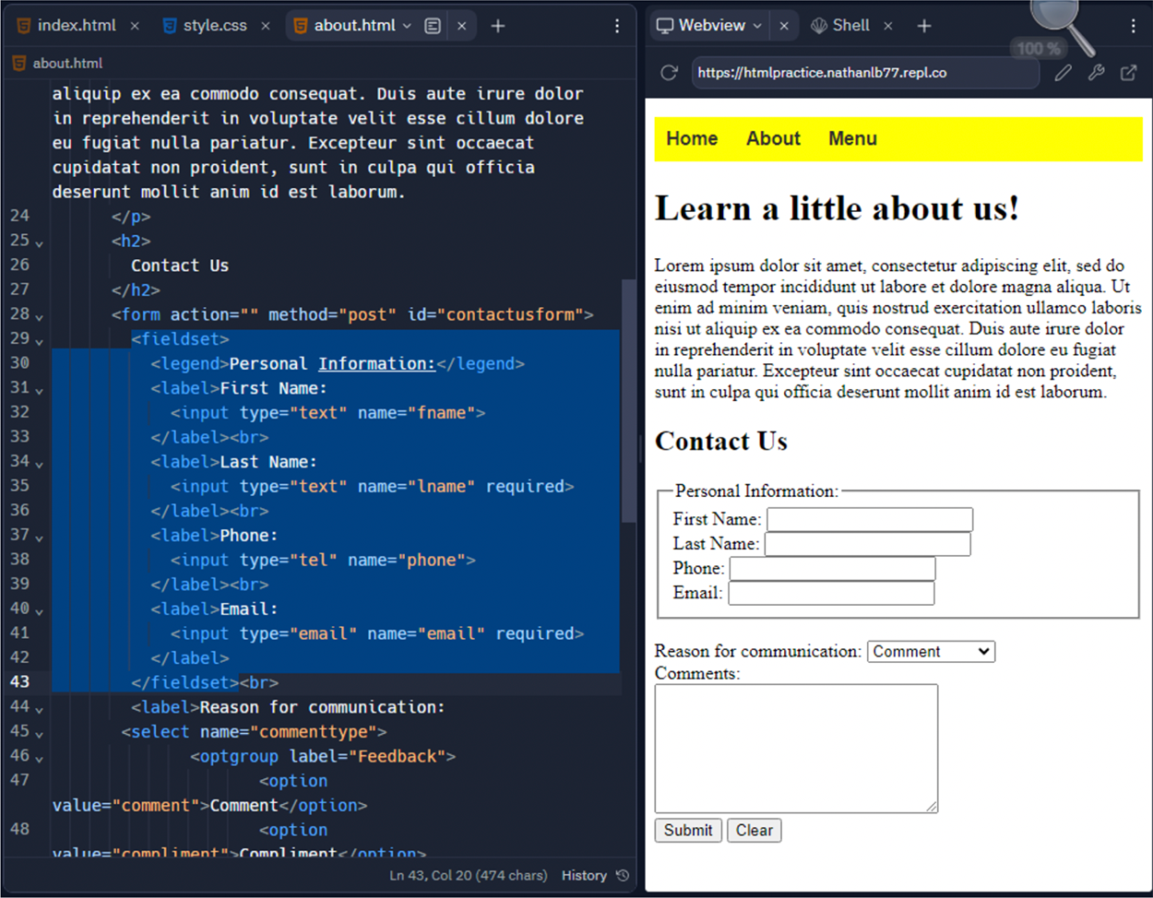Open the editor pane three-dot menu
This screenshot has height=898, width=1153.
pyautogui.click(x=617, y=26)
